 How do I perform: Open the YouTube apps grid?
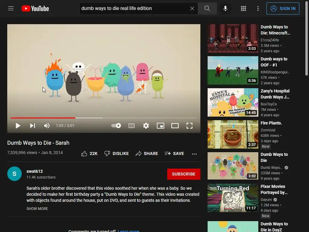pyautogui.click(x=244, y=8)
